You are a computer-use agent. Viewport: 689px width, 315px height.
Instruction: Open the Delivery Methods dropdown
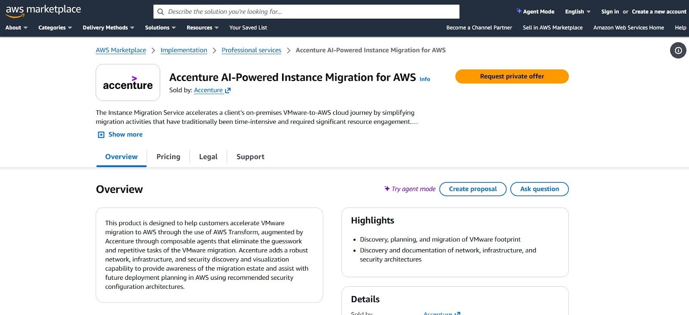pyautogui.click(x=109, y=28)
